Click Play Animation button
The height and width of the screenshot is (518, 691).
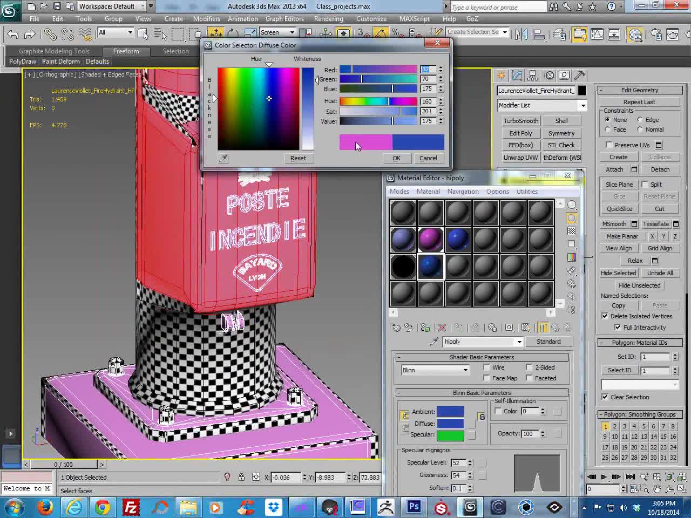coord(604,476)
